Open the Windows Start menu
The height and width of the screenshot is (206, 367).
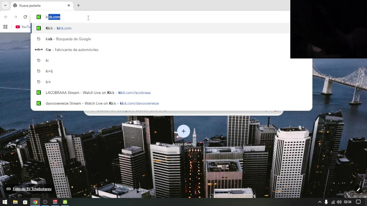(5, 202)
